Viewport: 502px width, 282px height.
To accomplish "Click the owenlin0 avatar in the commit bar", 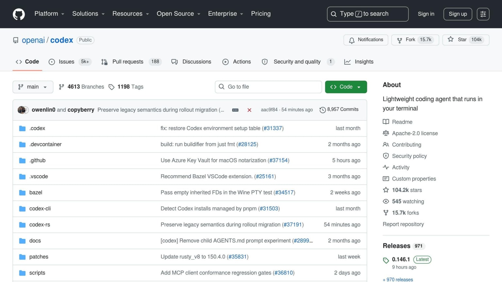I will point(21,110).
